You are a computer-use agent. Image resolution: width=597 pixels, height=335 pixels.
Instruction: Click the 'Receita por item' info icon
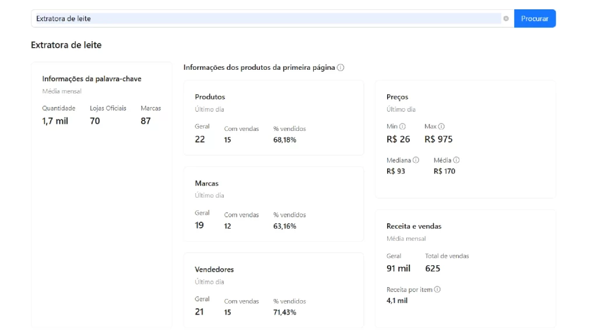(x=436, y=289)
